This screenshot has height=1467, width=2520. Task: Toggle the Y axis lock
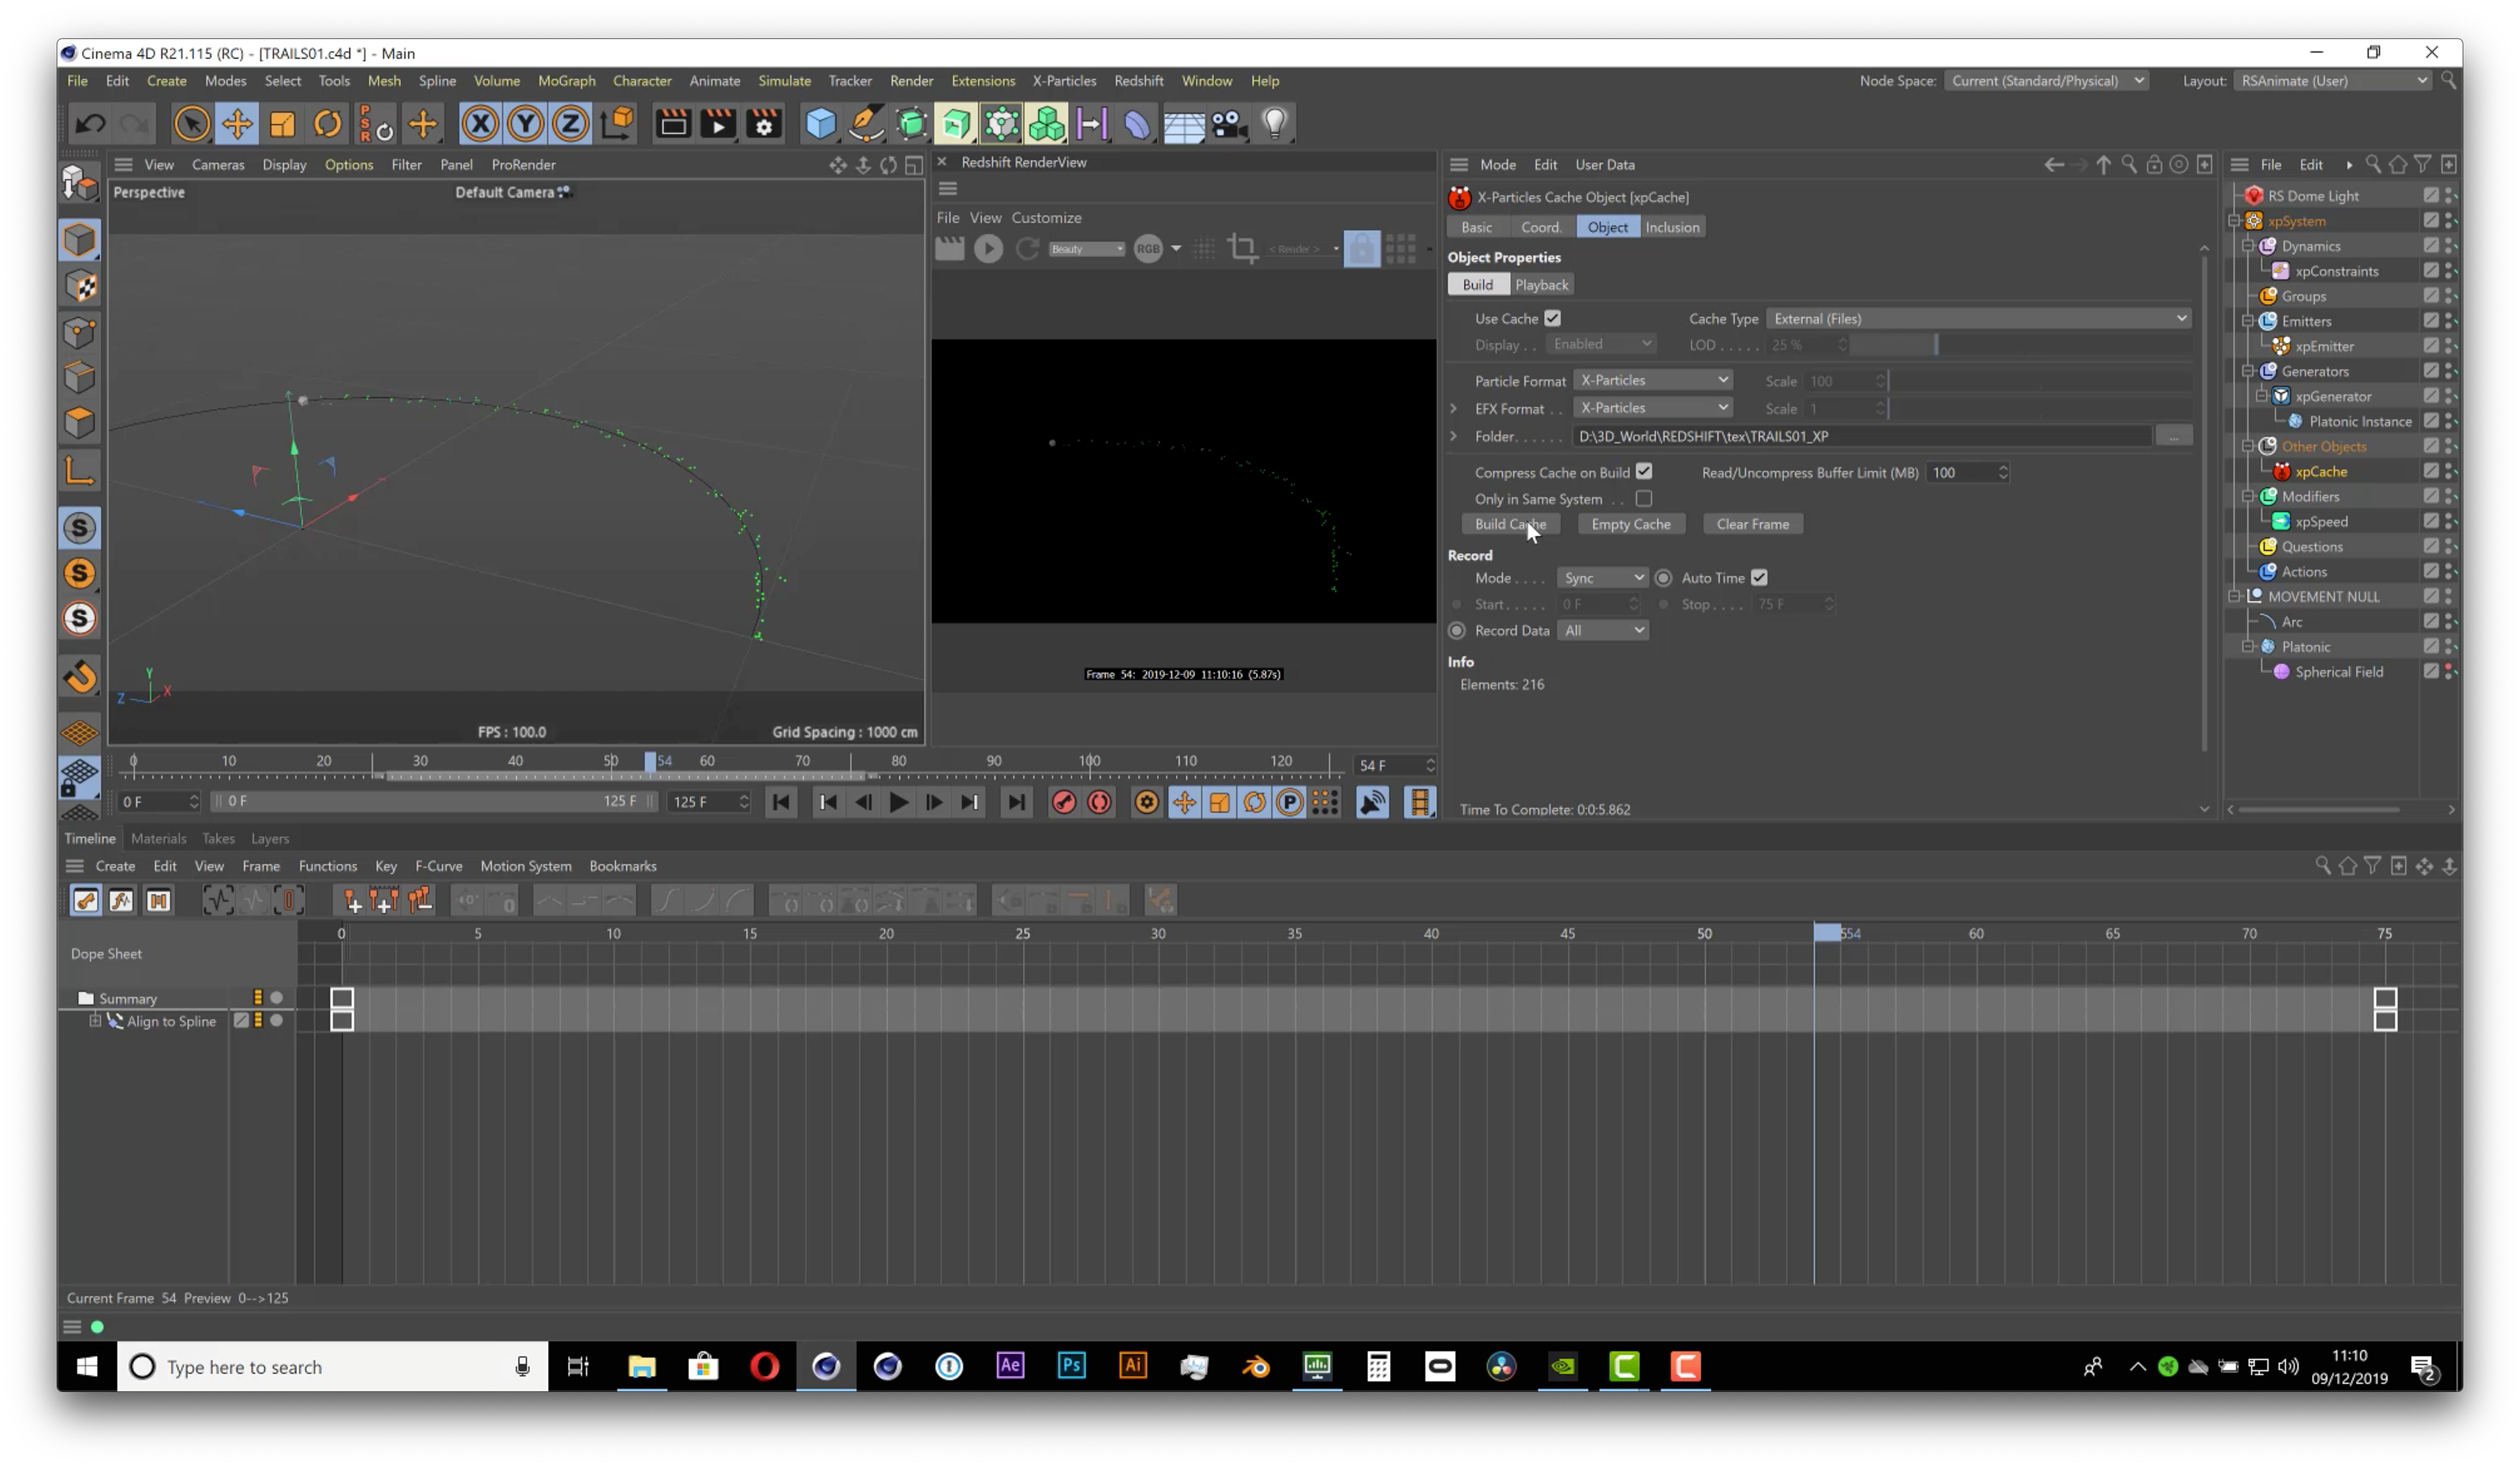[525, 124]
